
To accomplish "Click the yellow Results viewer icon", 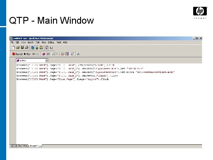I will point(41,48).
